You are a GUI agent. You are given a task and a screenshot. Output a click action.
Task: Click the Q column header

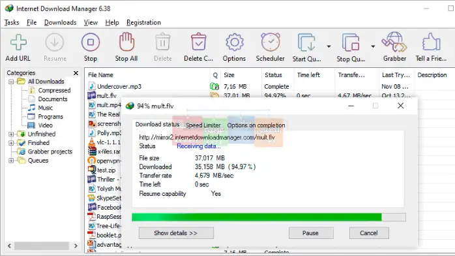(x=215, y=75)
